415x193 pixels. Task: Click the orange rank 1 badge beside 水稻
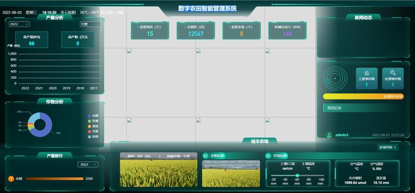click(x=11, y=178)
